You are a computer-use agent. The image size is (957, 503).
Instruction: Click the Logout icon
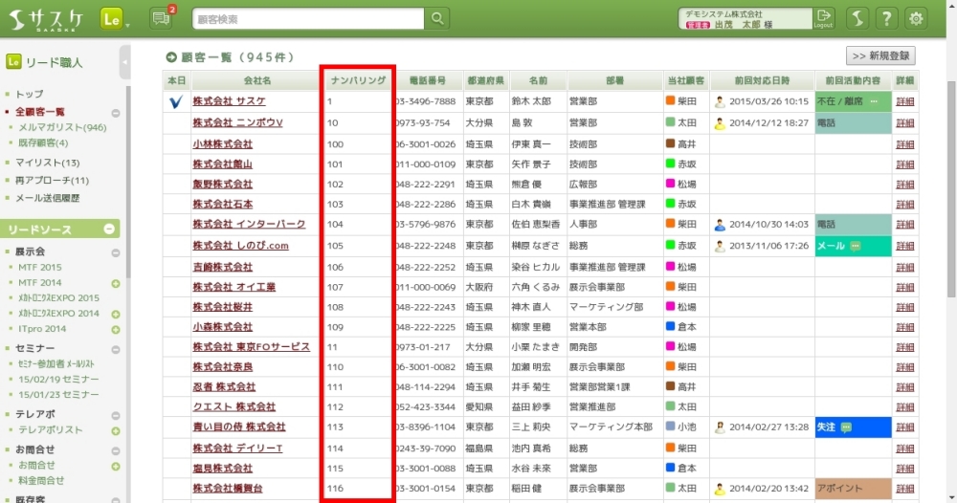pyautogui.click(x=823, y=19)
